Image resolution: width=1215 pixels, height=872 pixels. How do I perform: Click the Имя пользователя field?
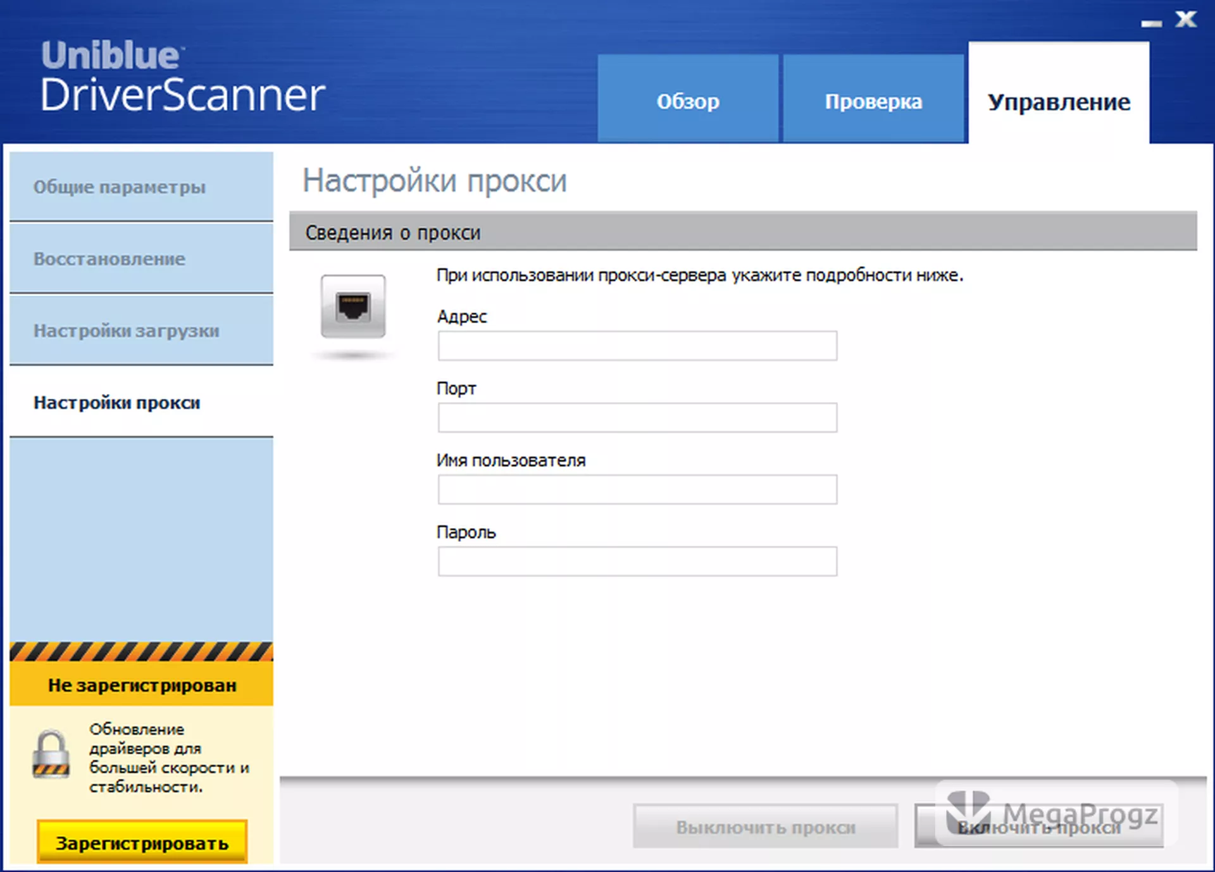pyautogui.click(x=637, y=489)
